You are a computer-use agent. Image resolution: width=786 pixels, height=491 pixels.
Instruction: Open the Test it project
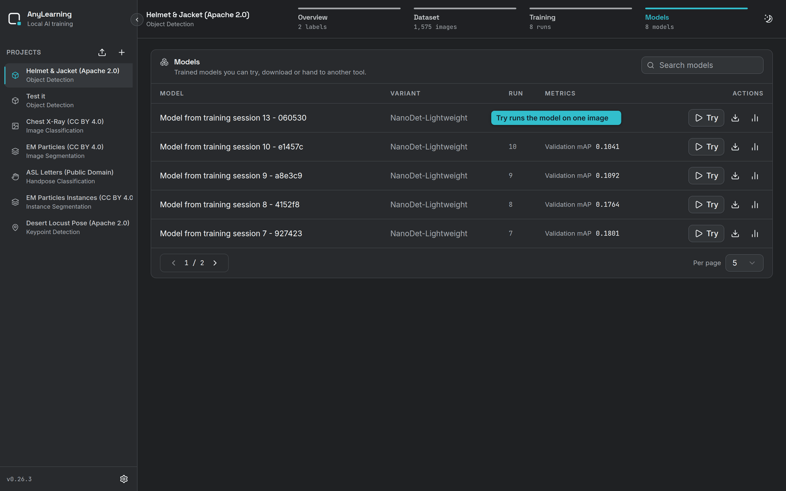69,101
